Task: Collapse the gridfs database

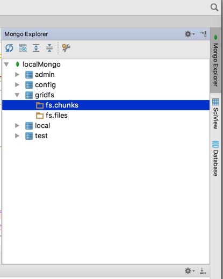Action: click(17, 95)
